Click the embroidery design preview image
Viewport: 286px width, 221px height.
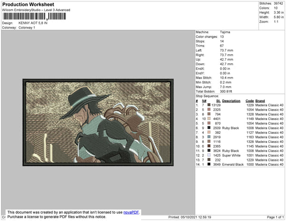(x=98, y=122)
